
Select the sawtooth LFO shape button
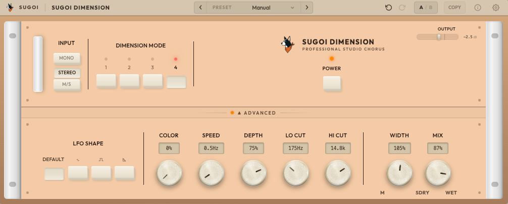[x=124, y=173]
